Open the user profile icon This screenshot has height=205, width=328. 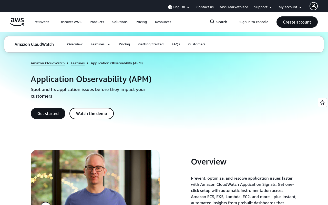point(313,6)
